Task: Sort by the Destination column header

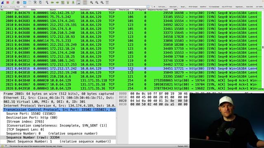Action: click(85, 9)
